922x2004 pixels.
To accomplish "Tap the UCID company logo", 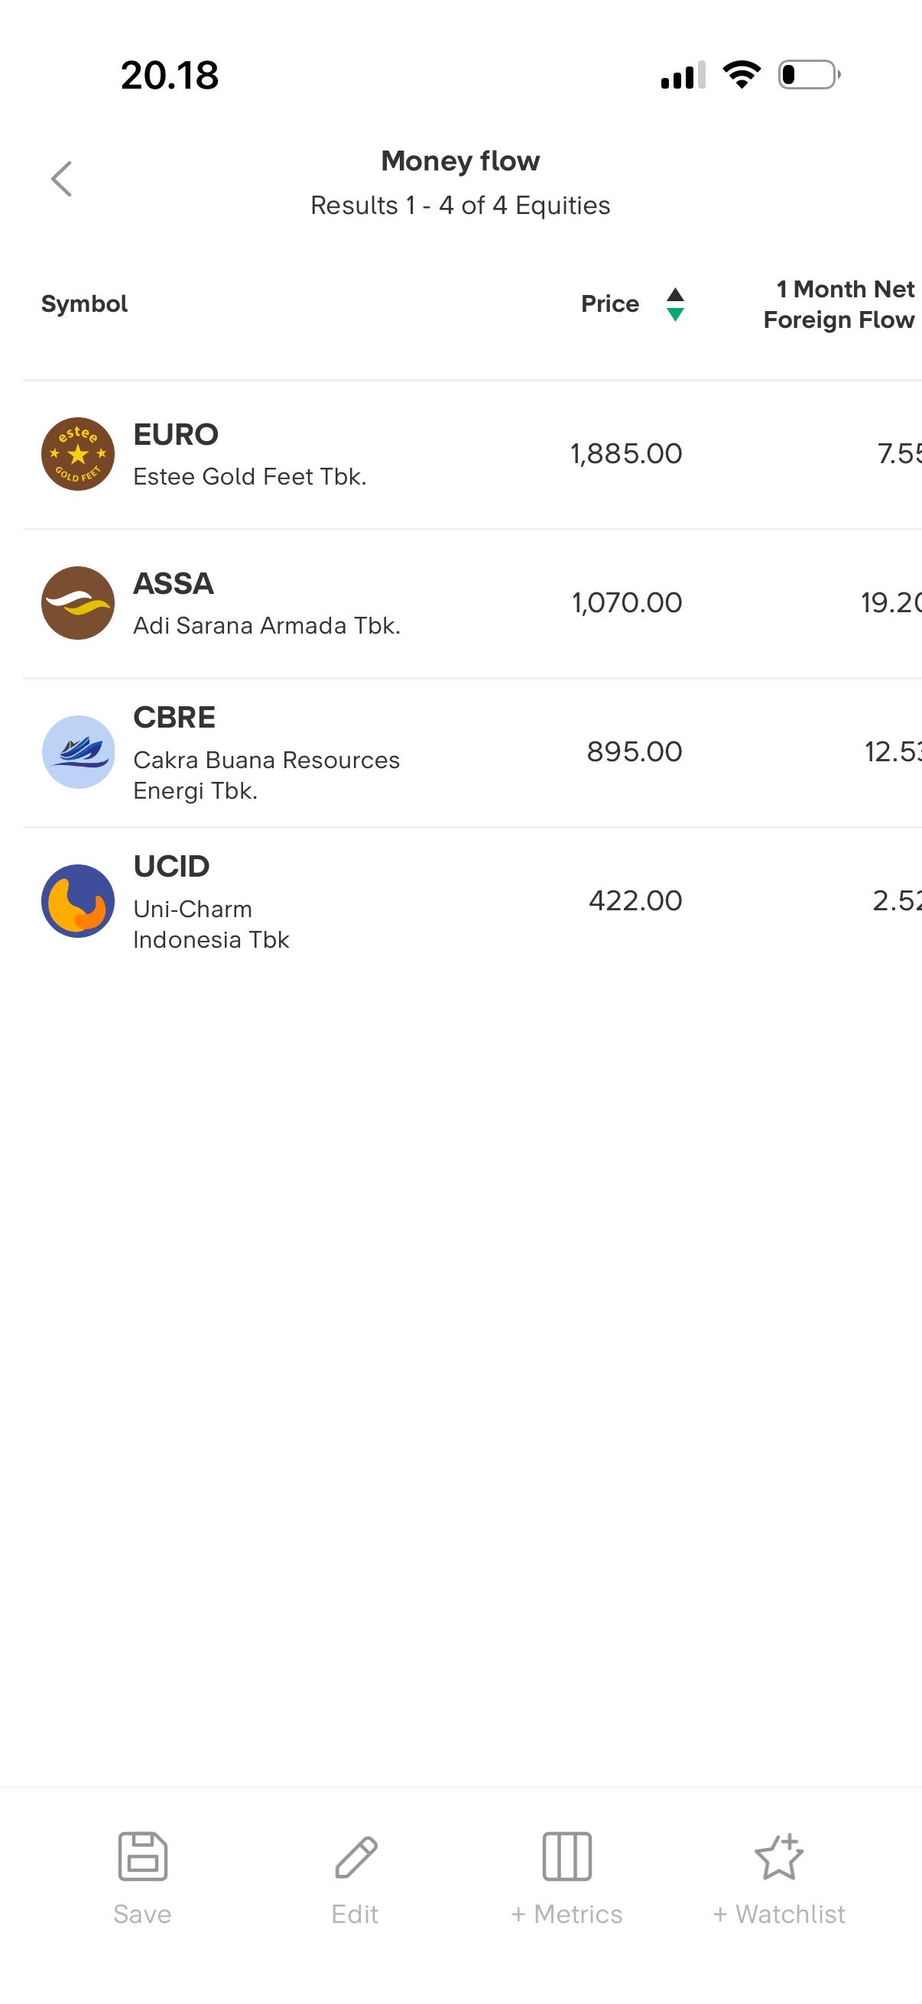I will click(x=78, y=901).
